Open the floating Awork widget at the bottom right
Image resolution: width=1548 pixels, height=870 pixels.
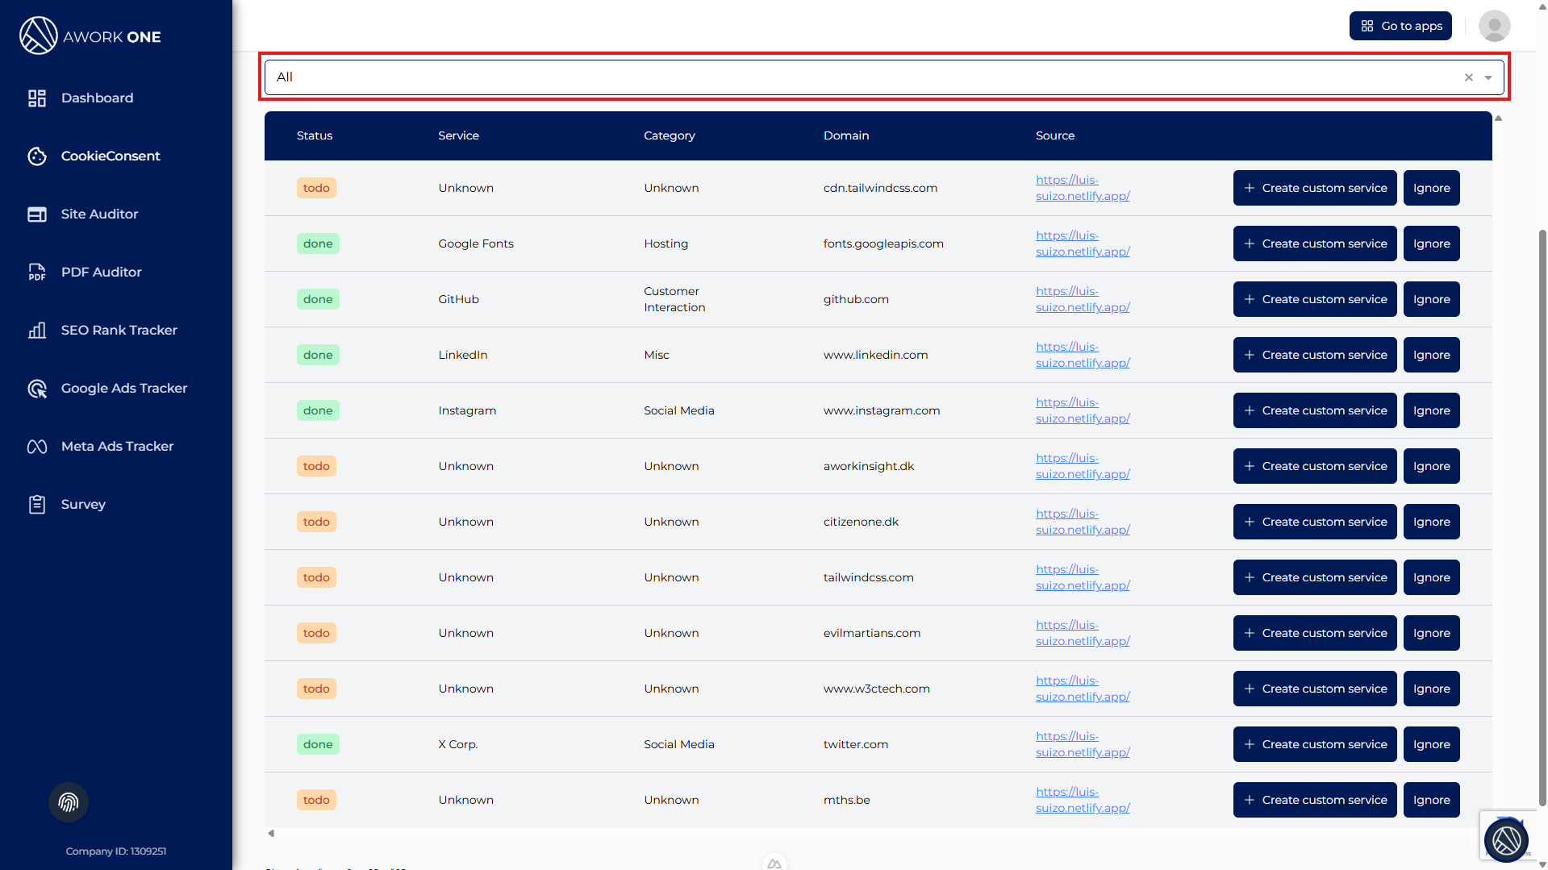[1505, 840]
